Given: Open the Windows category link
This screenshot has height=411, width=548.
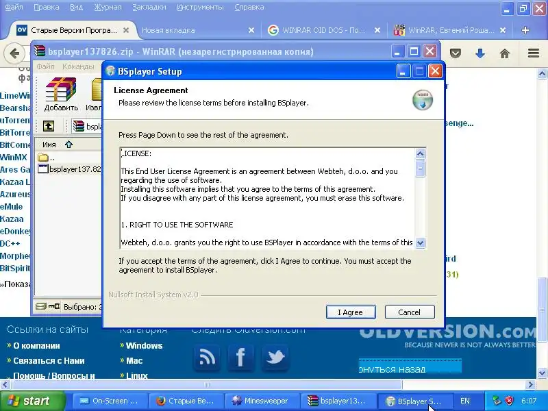Looking at the screenshot, I should point(144,346).
